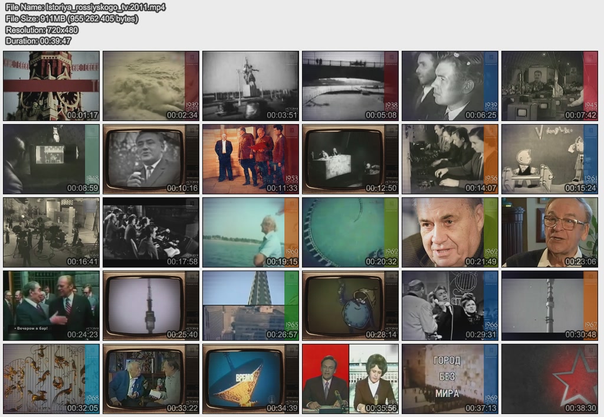The height and width of the screenshot is (417, 604).
Task: Open the man by the sea thumbnail at 00:19:15
Action: coord(251,232)
